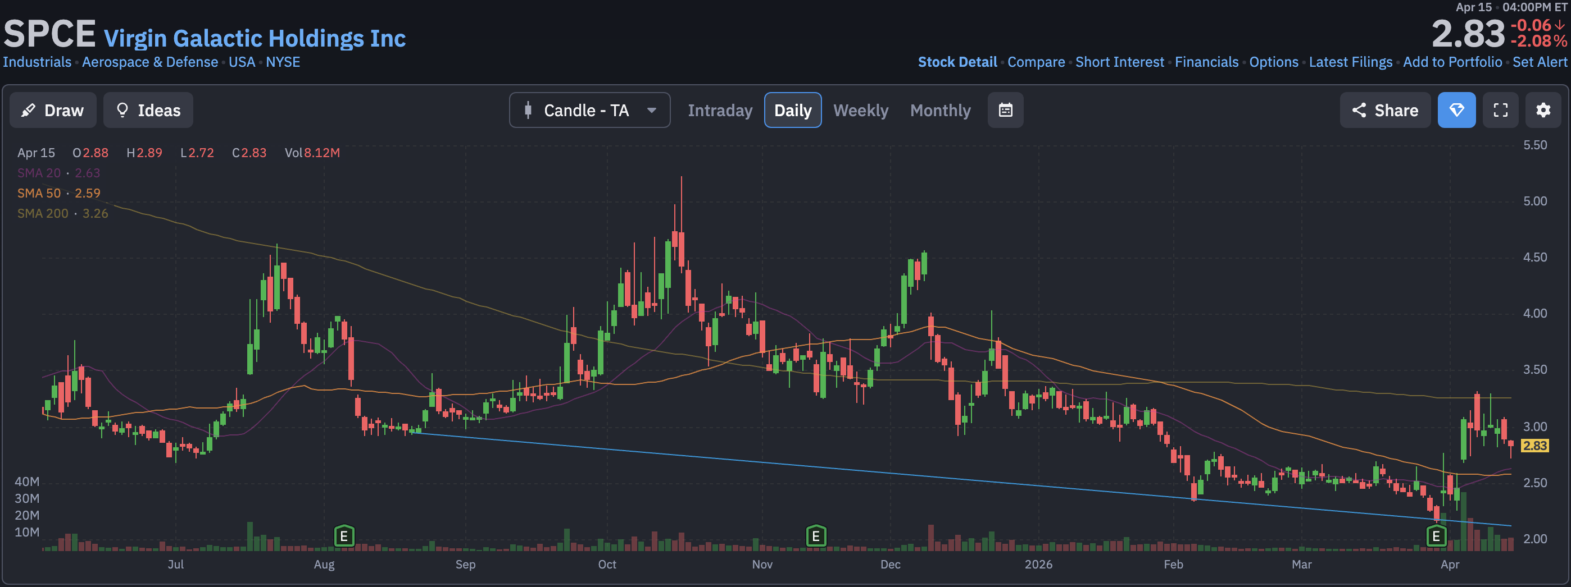Image resolution: width=1571 pixels, height=587 pixels.
Task: Click the Share button
Action: pos(1385,110)
